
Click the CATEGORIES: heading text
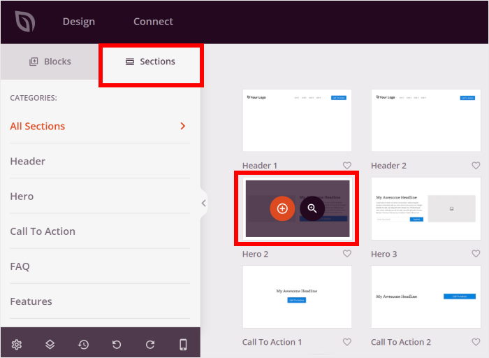pos(34,98)
